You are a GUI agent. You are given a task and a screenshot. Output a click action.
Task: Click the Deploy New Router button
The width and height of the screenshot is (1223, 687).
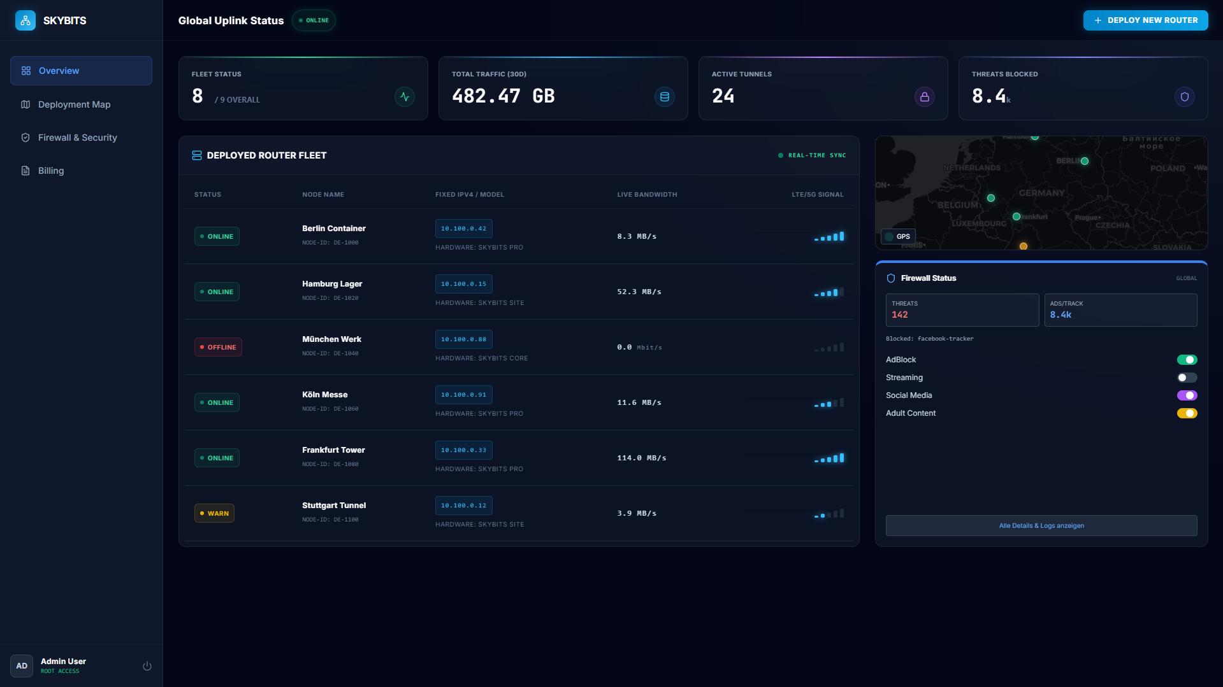[1145, 20]
